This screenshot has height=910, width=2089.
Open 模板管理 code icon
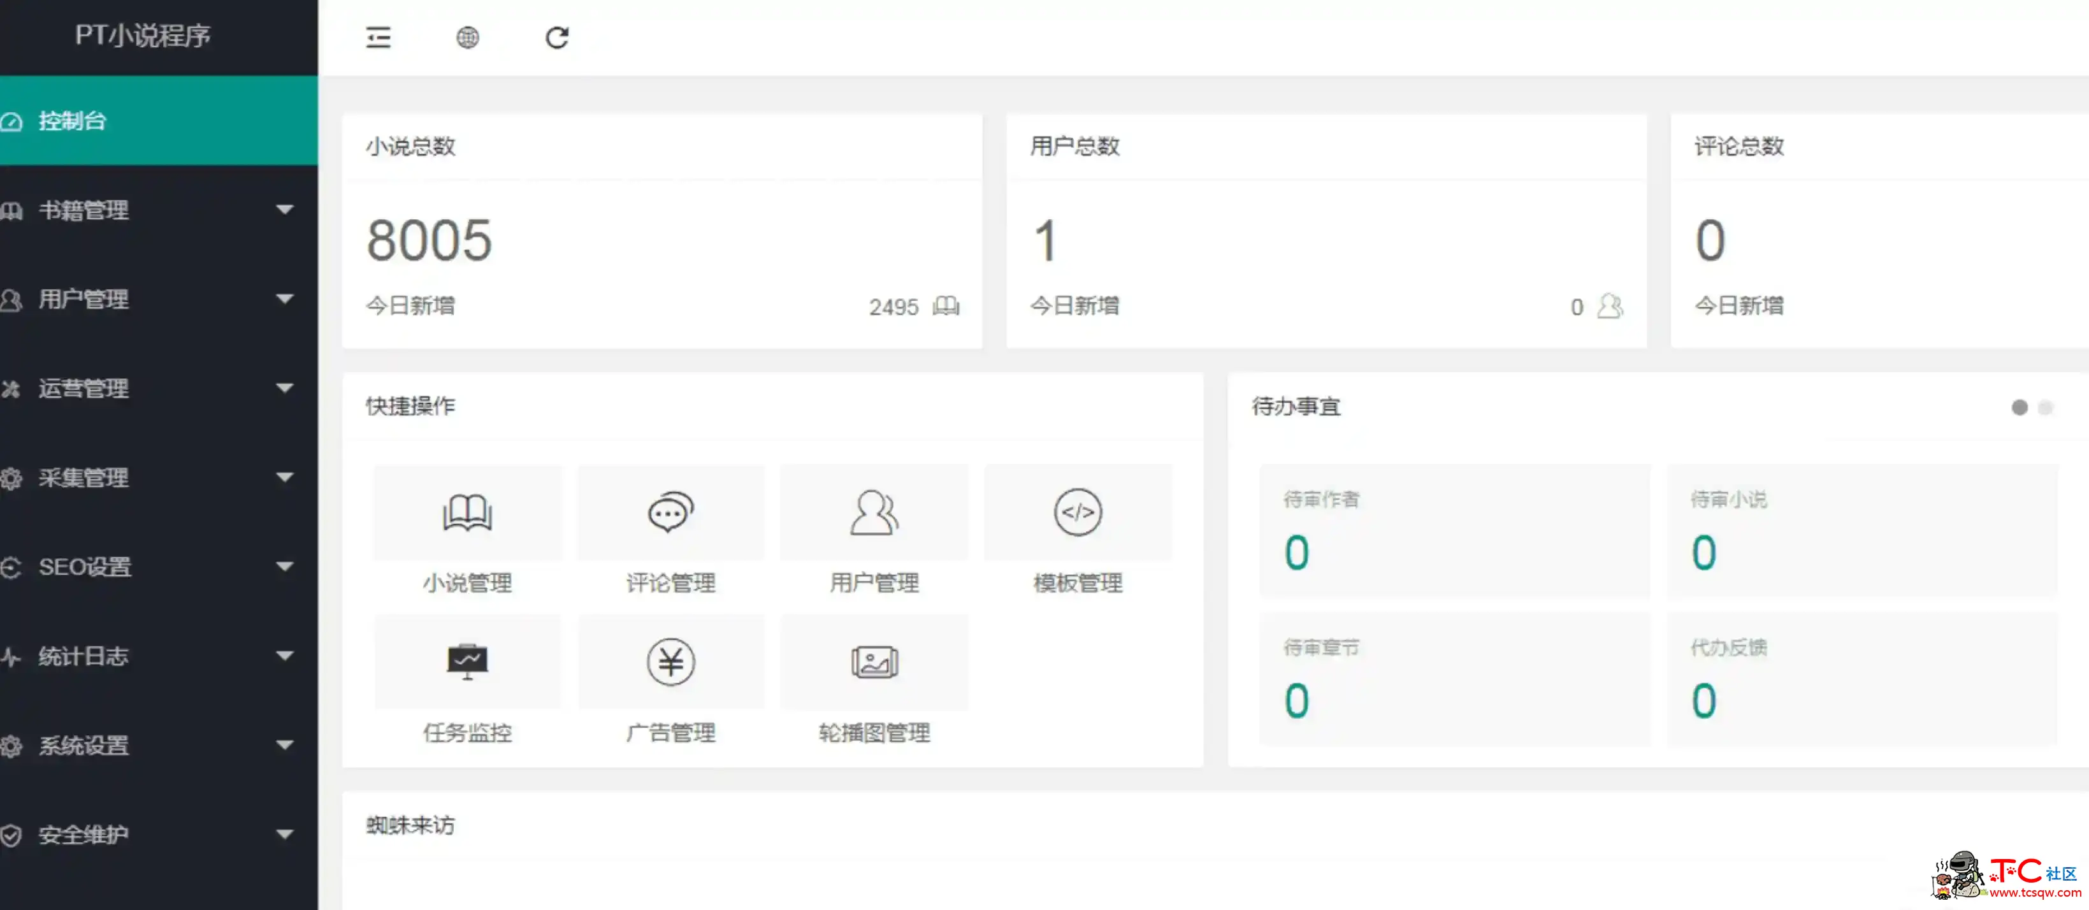pyautogui.click(x=1078, y=512)
